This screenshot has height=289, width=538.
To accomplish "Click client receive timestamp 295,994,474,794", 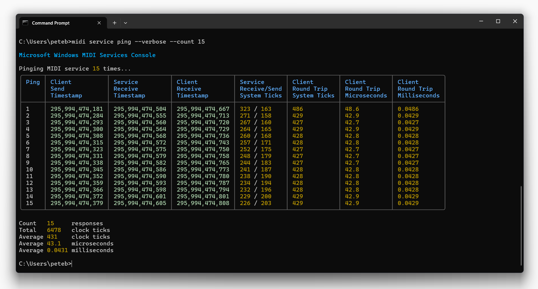I will (203, 190).
